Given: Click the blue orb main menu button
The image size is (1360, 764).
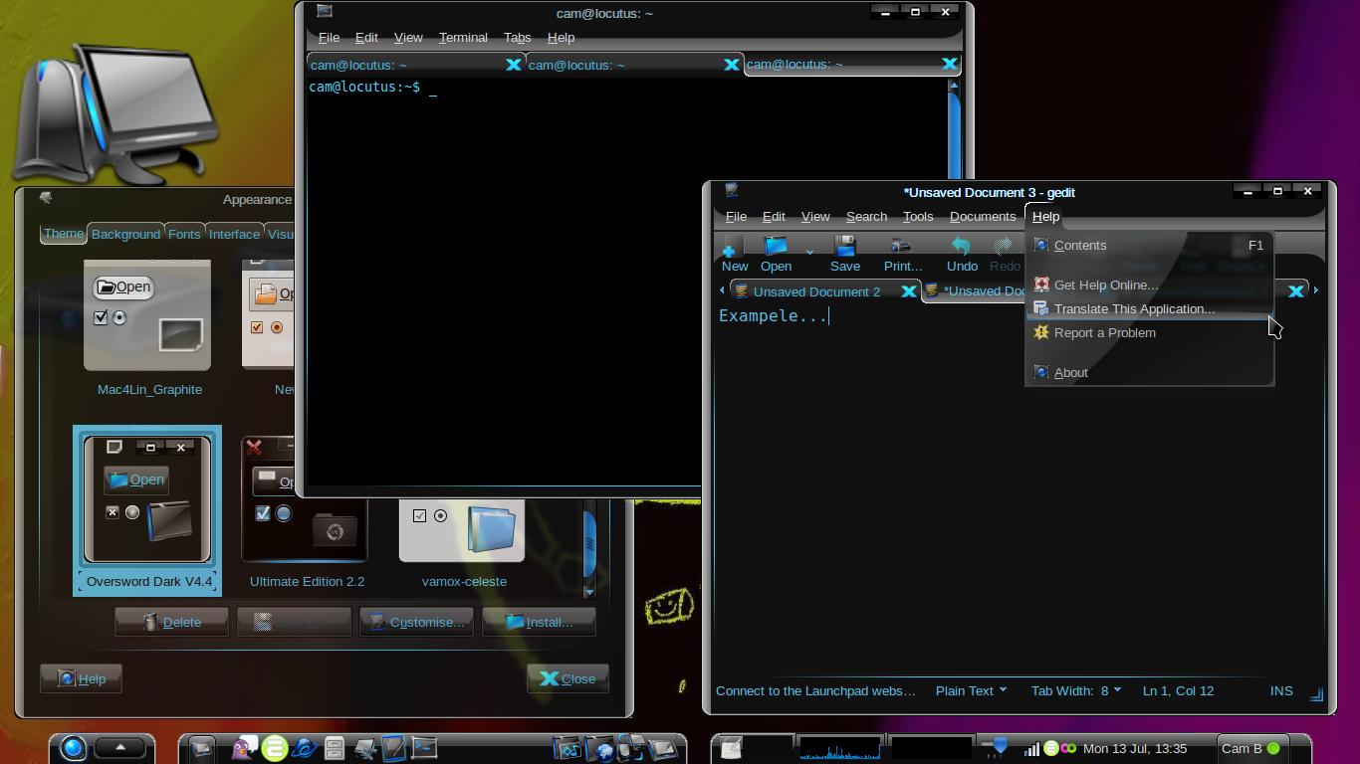Looking at the screenshot, I should tap(73, 748).
